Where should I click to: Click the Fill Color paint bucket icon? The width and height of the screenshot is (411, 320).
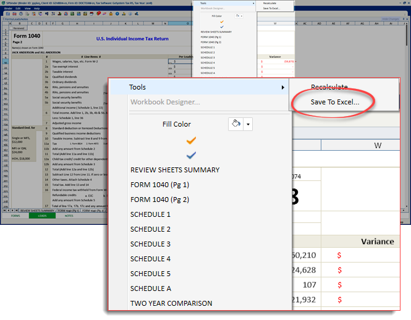pyautogui.click(x=235, y=124)
